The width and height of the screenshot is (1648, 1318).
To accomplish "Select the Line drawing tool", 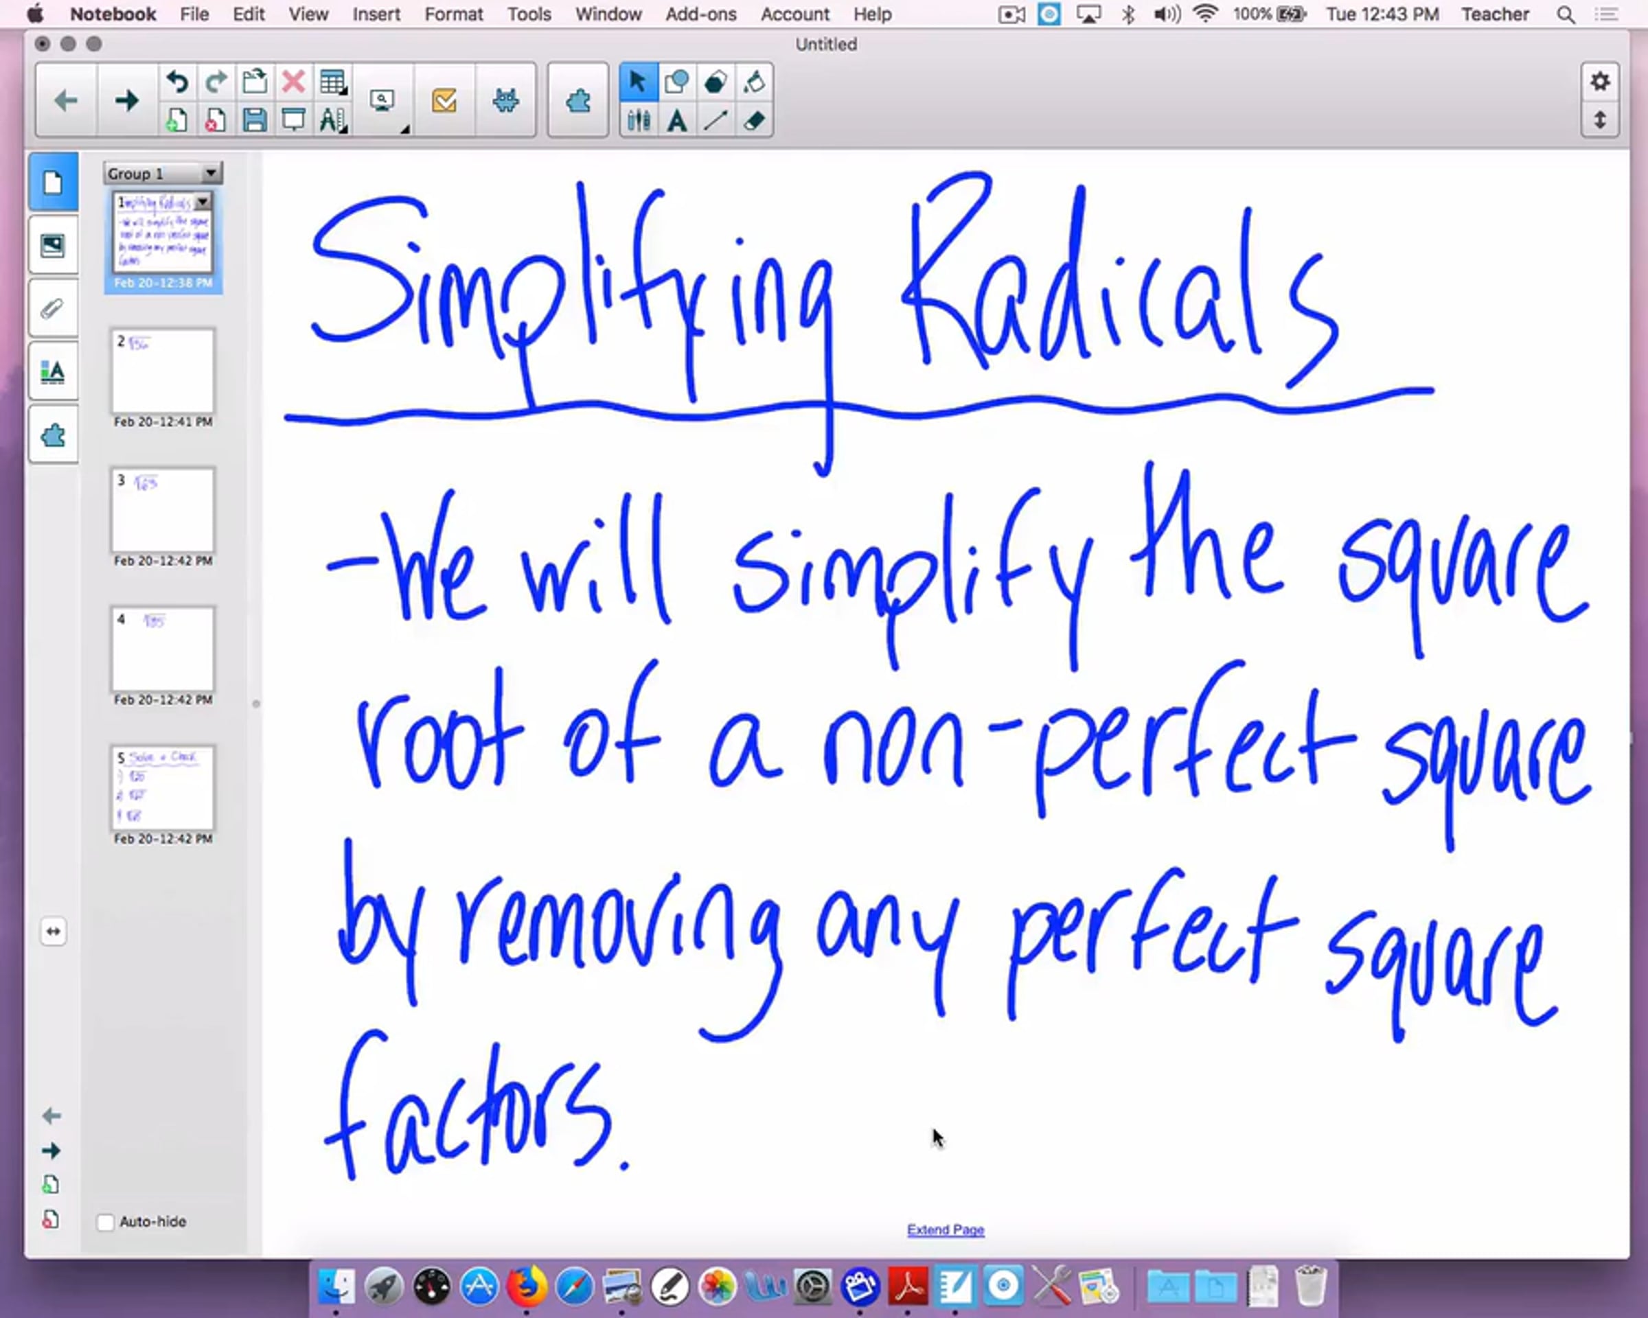I will (x=716, y=121).
